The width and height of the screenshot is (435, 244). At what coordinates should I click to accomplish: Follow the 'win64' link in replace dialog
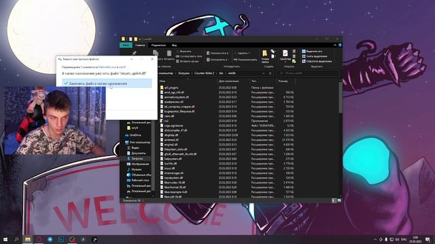tap(122, 67)
